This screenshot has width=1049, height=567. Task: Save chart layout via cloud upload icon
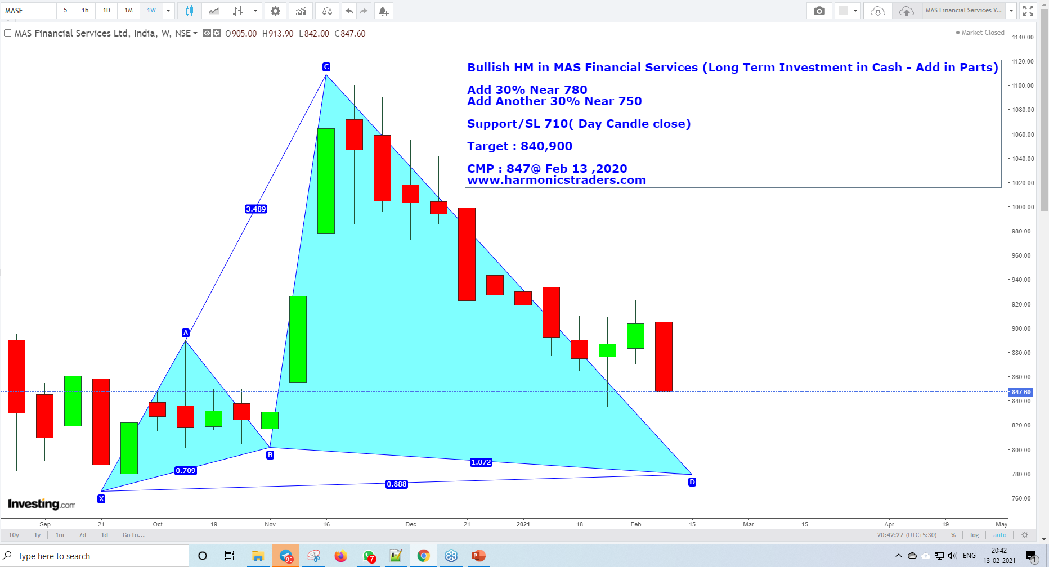click(906, 11)
